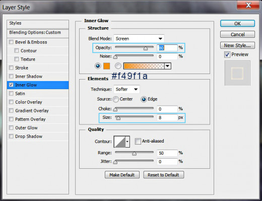Enable the Outer Glow checkbox
Screen dimensions: 262x201
point(11,127)
